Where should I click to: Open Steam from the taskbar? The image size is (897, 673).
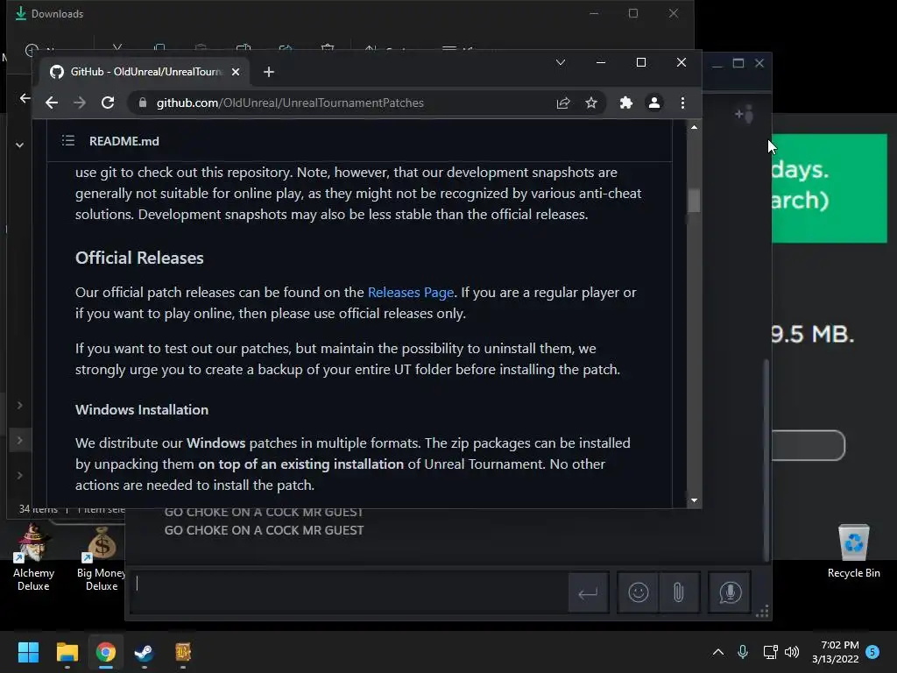[x=145, y=652]
